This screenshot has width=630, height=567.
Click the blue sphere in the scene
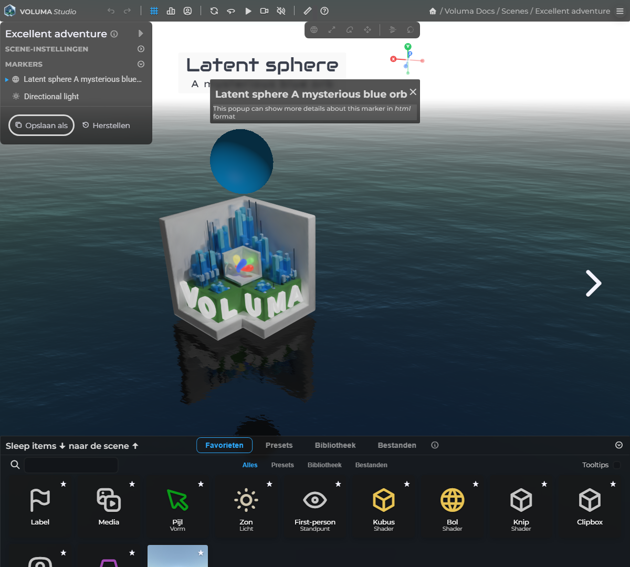[241, 161]
